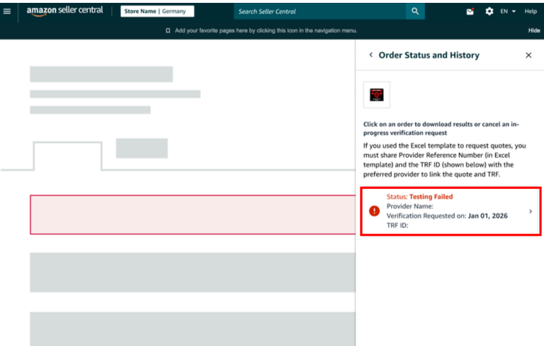Click the pink error banner on page
This screenshot has height=346, width=544.
192,215
